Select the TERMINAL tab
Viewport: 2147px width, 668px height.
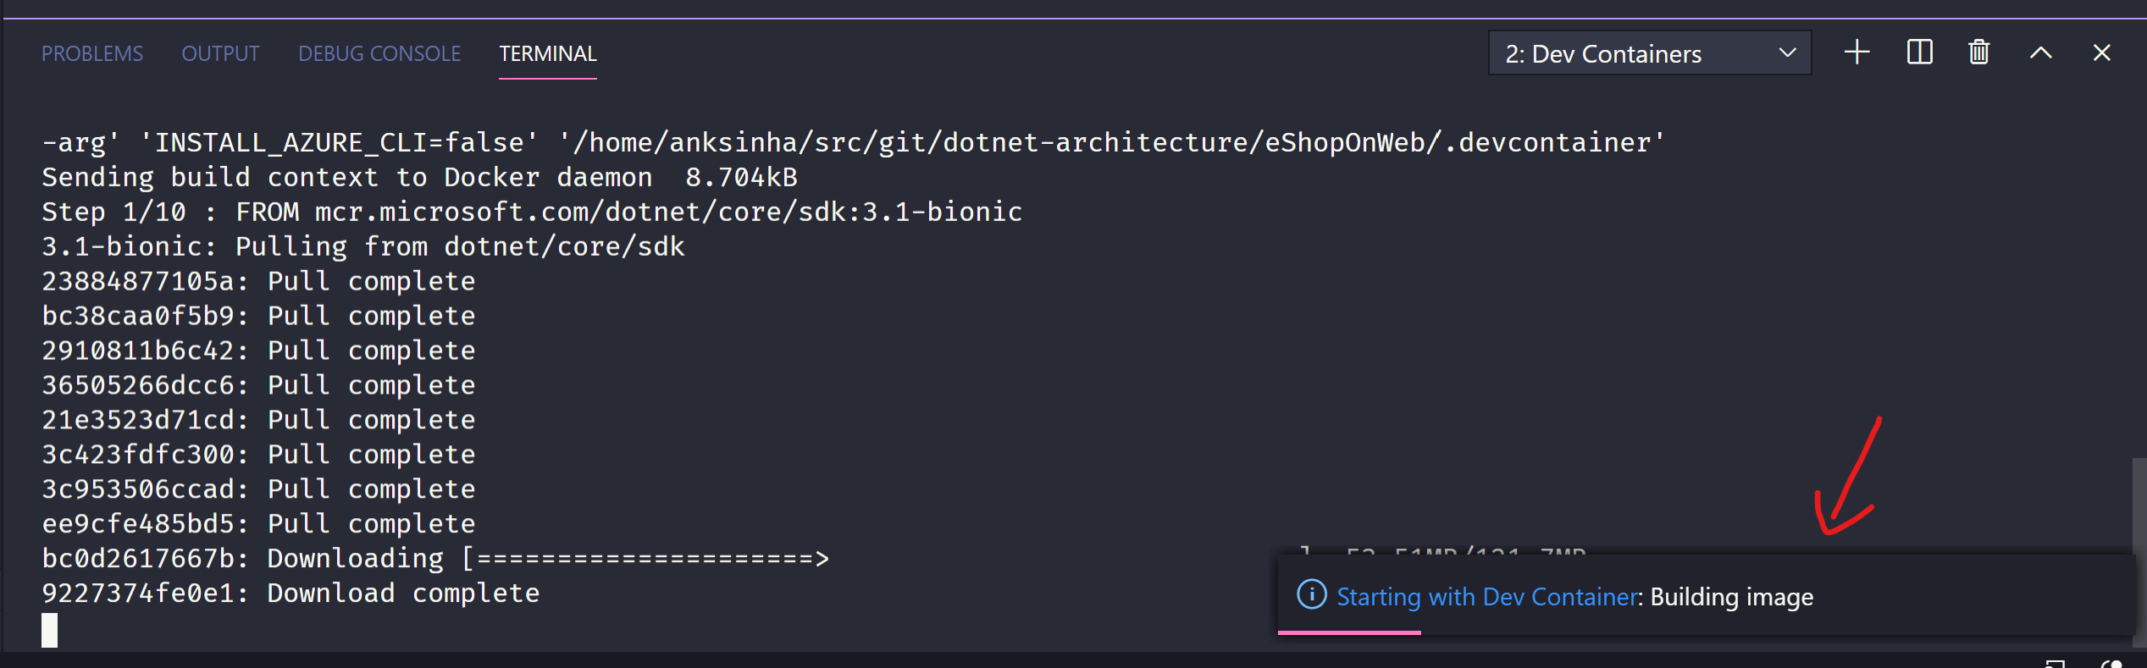point(547,52)
